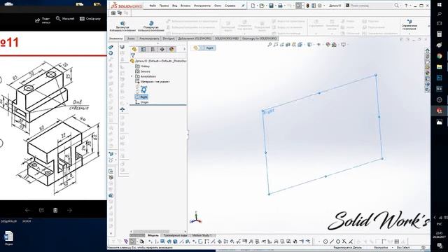Click Zoom to Area in heads-up toolbar
This screenshot has width=448, height=252.
[275, 45]
